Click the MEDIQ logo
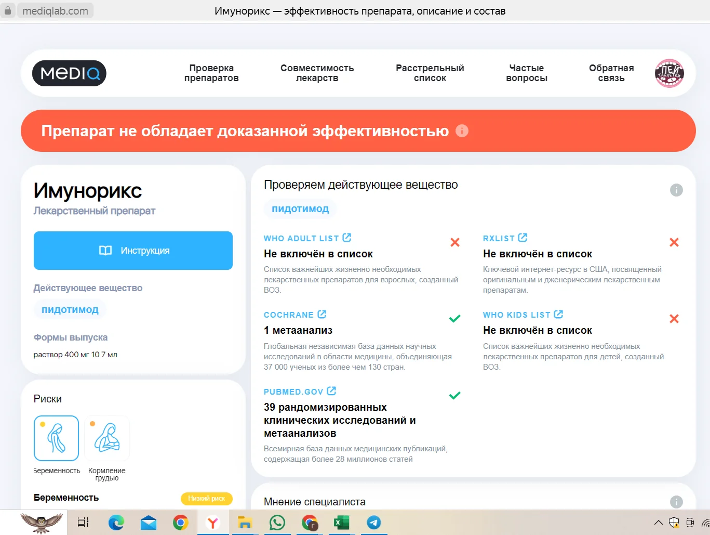 pyautogui.click(x=69, y=73)
